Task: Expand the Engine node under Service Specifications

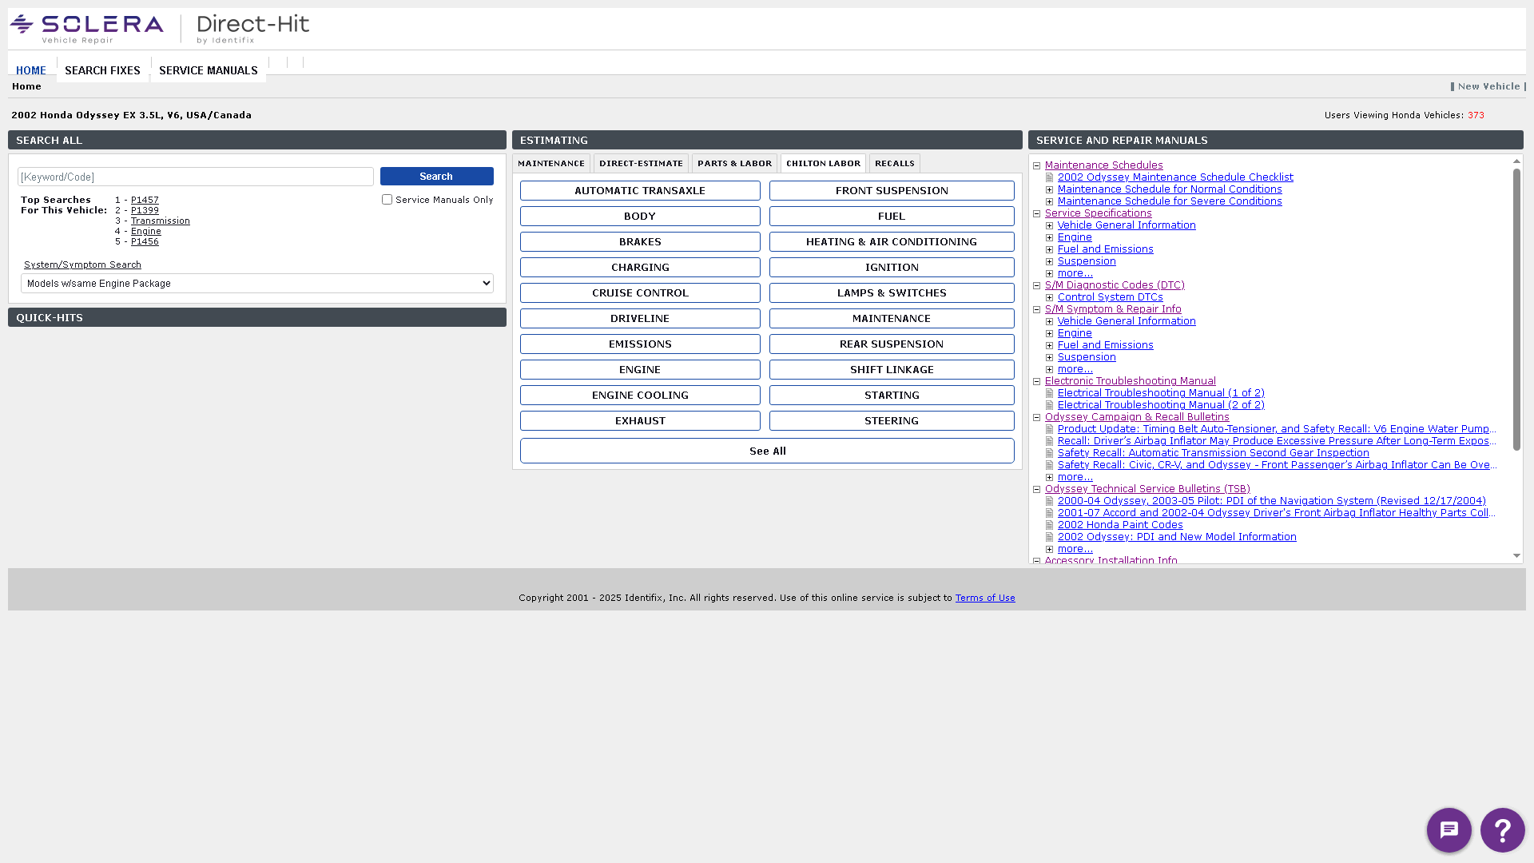Action: click(x=1049, y=237)
